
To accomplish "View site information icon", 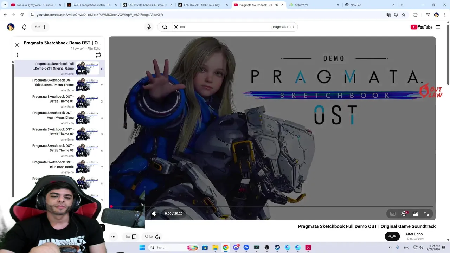I will 32,15.
